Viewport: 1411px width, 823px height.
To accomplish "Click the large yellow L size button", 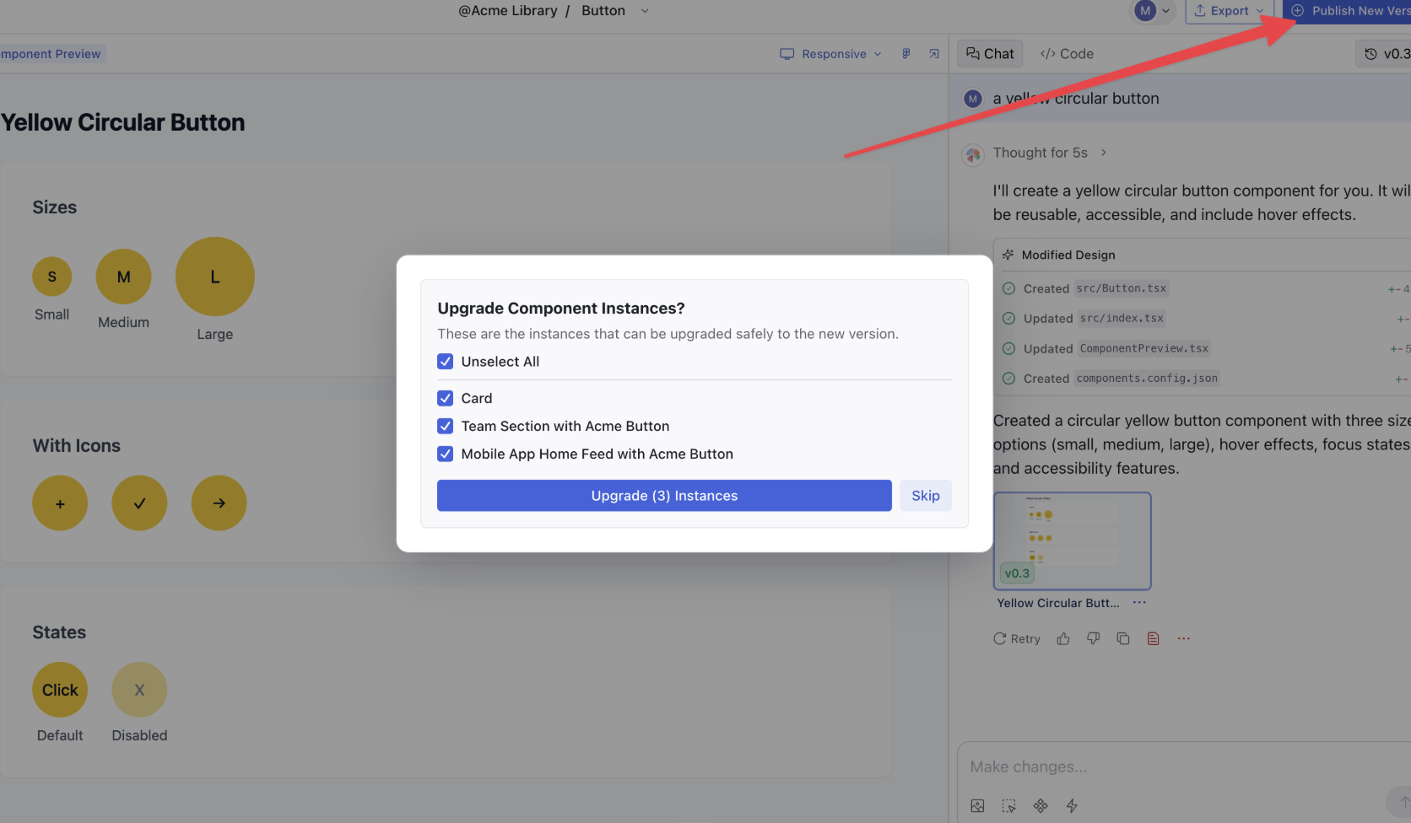I will coord(214,277).
